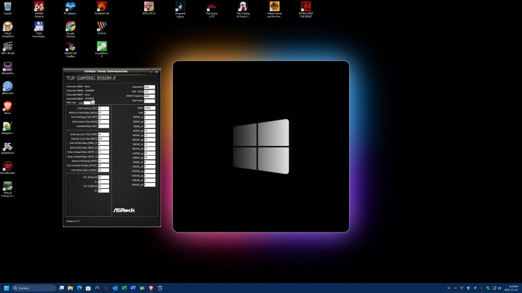This screenshot has height=293, width=522.
Task: Open the CrystalDiskInfo desktop shortcut
Action: 101,47
